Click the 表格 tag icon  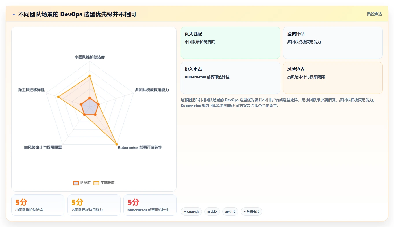click(x=209, y=212)
